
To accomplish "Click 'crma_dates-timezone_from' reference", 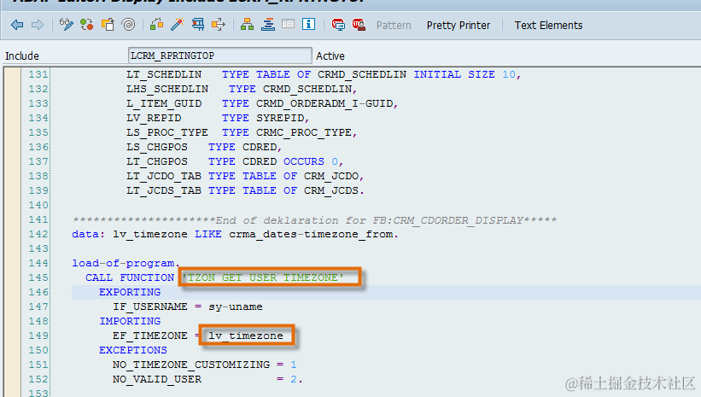I will pos(311,234).
